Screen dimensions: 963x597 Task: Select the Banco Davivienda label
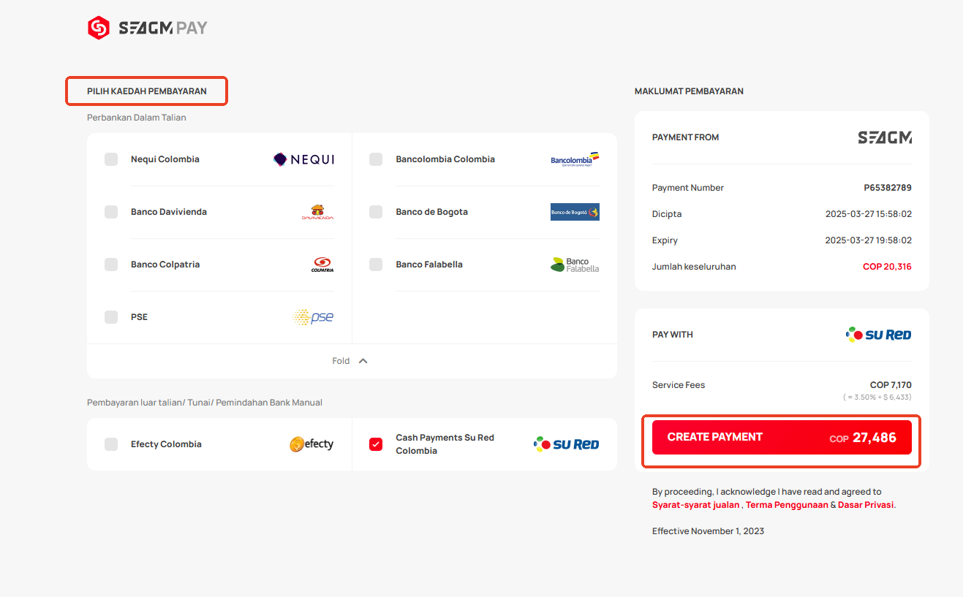(x=169, y=212)
